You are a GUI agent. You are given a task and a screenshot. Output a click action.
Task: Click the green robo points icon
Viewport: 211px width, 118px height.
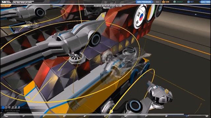coord(174,2)
